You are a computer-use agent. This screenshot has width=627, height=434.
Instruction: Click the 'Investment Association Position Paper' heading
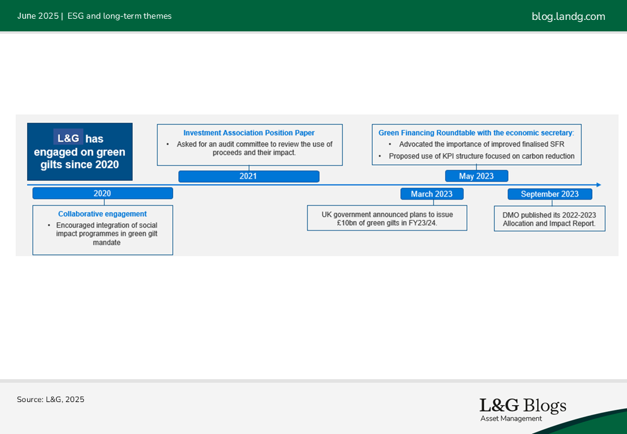pos(249,133)
